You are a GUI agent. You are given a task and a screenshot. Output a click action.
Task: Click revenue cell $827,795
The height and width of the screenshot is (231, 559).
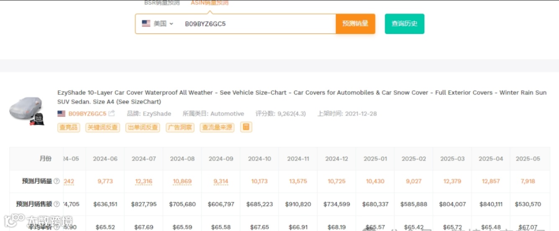click(x=144, y=204)
